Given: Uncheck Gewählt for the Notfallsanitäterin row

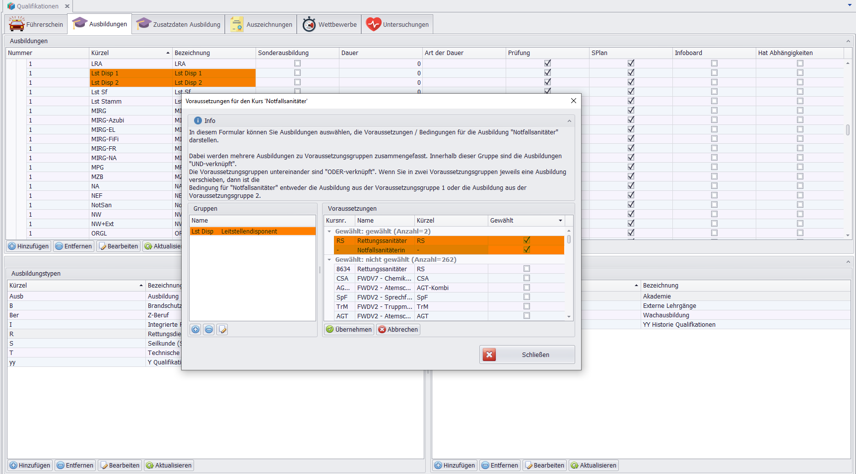Looking at the screenshot, I should (527, 250).
